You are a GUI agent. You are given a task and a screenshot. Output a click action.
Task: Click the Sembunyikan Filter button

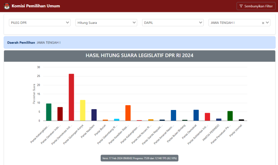coord(256,6)
